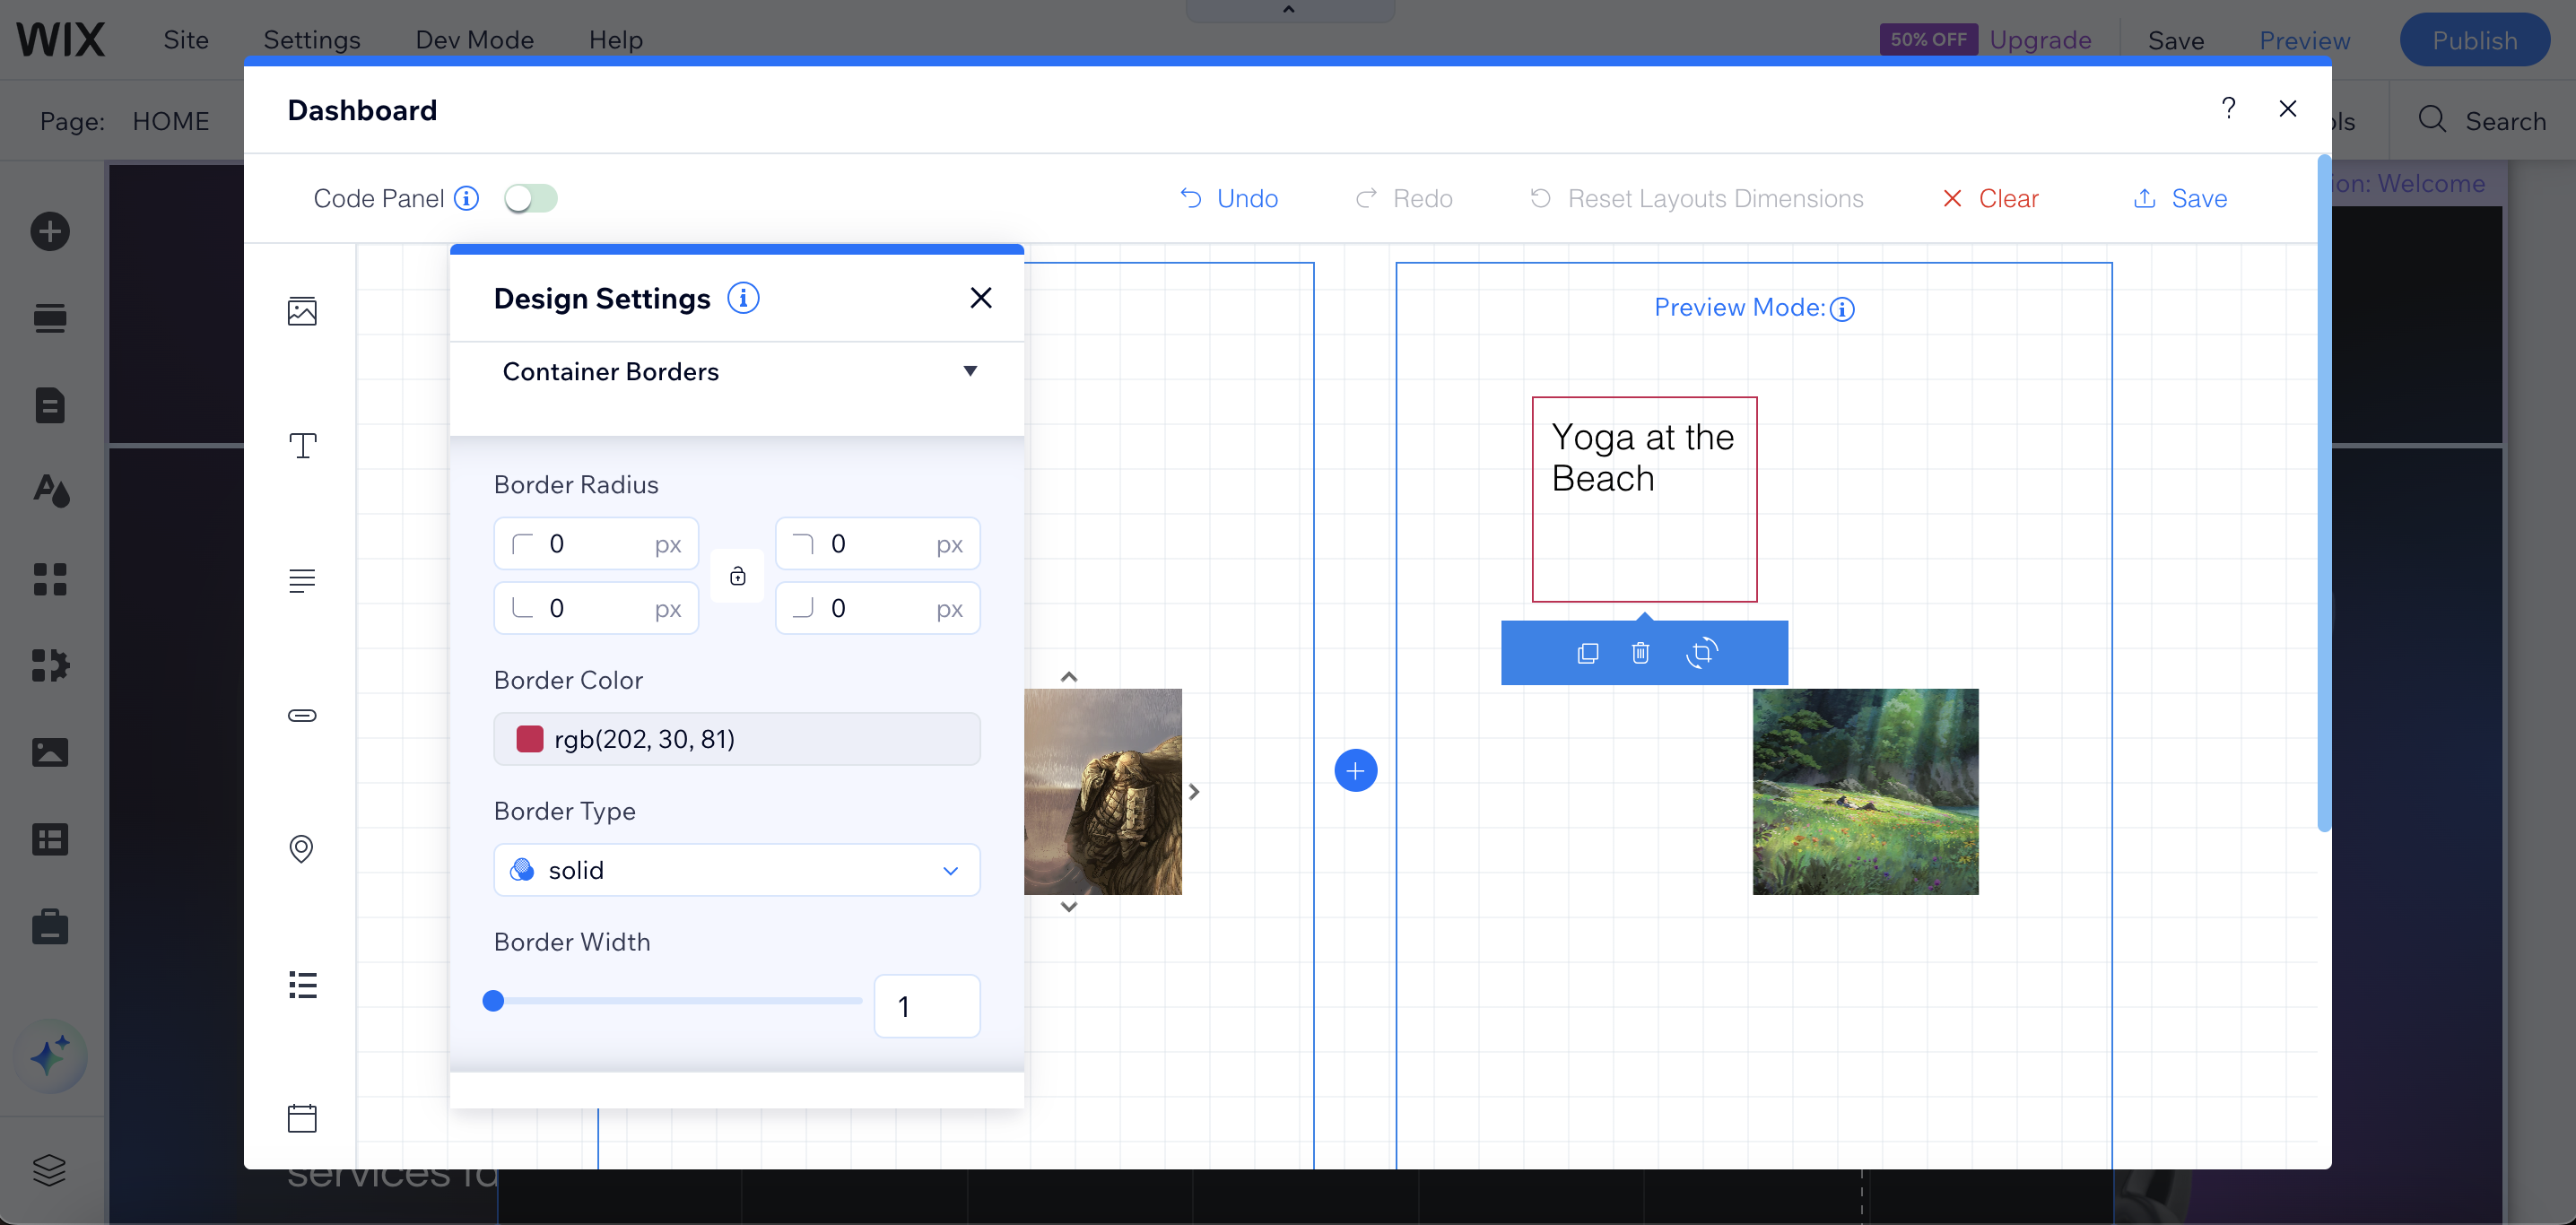Screen dimensions: 2576x1225
Task: Select the text element tool
Action: click(302, 445)
